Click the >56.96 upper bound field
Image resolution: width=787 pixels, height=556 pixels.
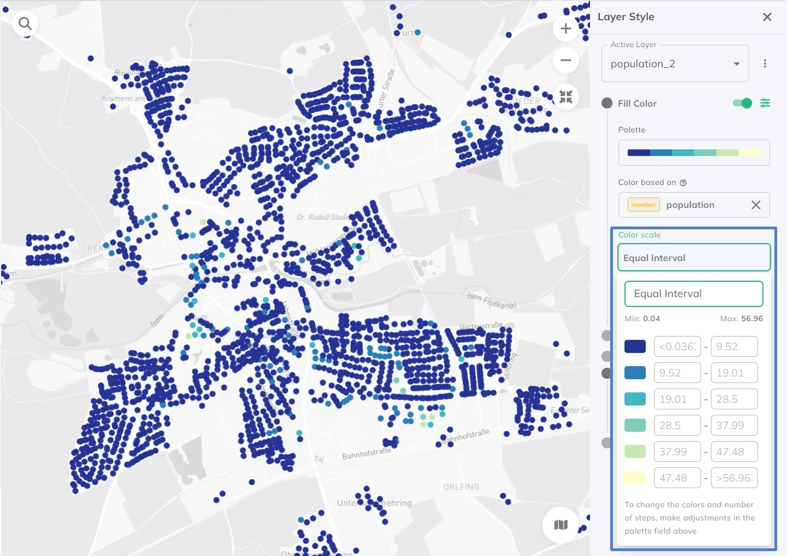point(734,478)
